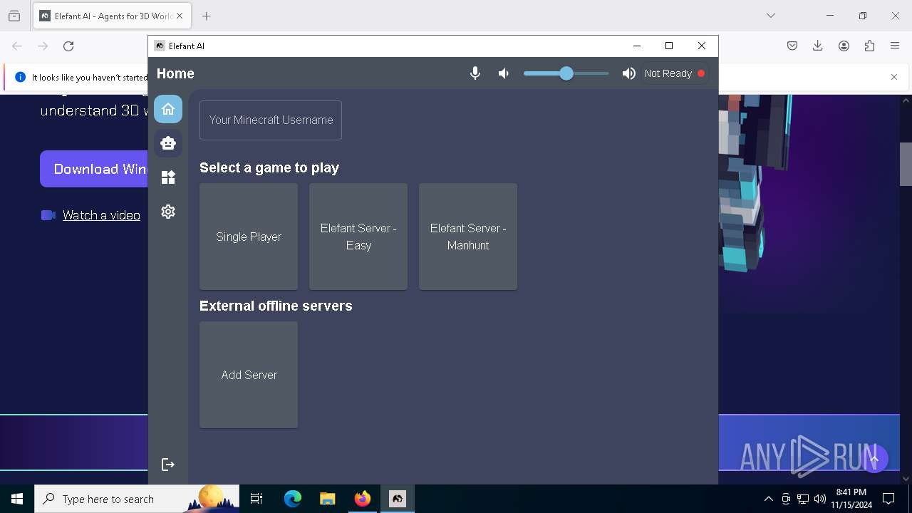
Task: Open Firefox downloads panel
Action: 818,46
